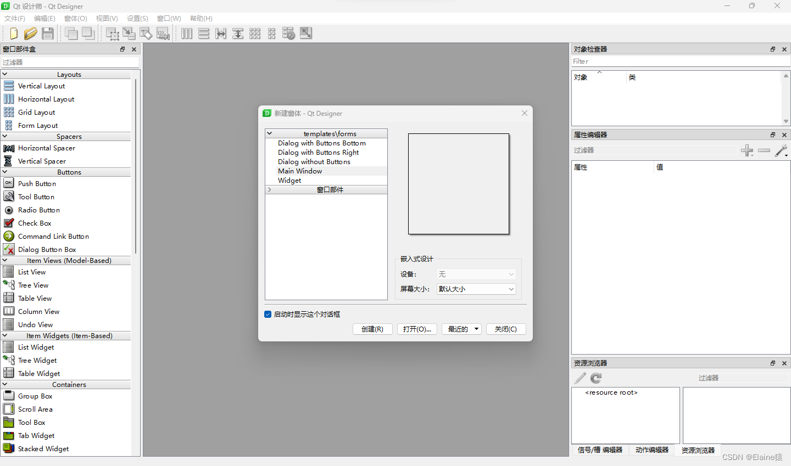The image size is (791, 466).
Task: Apply horizontal splitter layout icon
Action: [x=221, y=33]
